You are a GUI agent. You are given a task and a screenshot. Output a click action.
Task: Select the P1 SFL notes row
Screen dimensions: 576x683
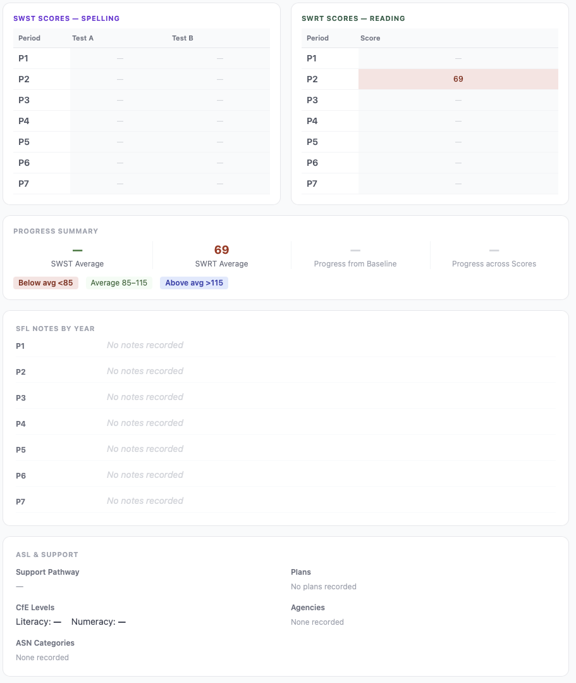click(x=285, y=346)
